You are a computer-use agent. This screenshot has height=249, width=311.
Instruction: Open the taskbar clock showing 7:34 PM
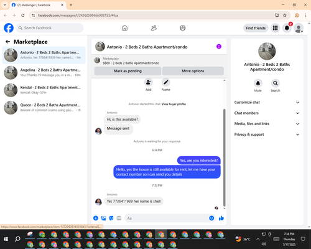click(x=289, y=239)
